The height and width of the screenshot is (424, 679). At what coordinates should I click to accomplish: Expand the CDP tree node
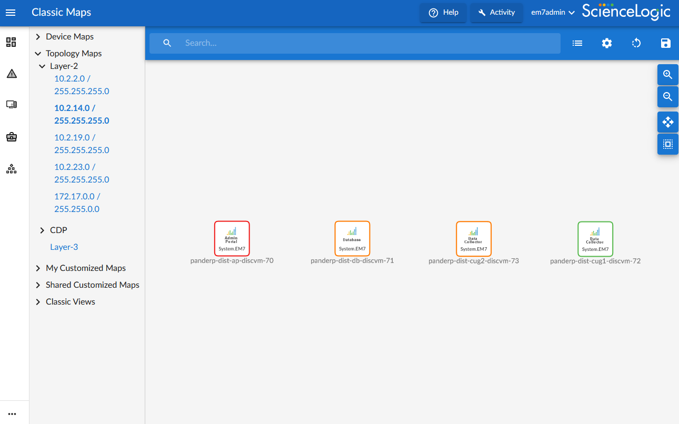(42, 230)
